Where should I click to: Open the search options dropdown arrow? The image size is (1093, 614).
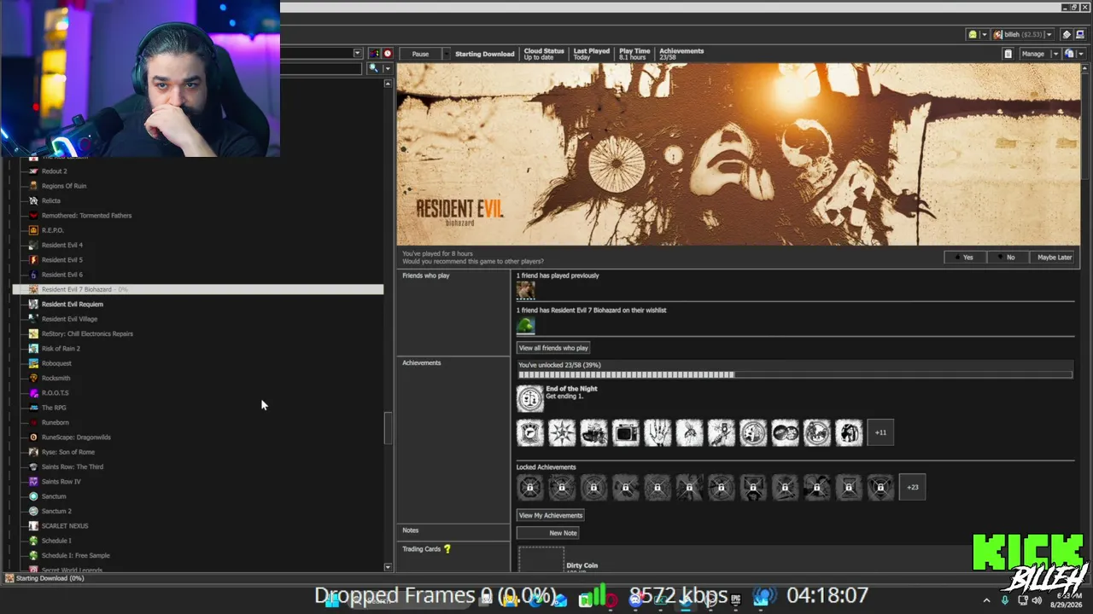[386, 68]
